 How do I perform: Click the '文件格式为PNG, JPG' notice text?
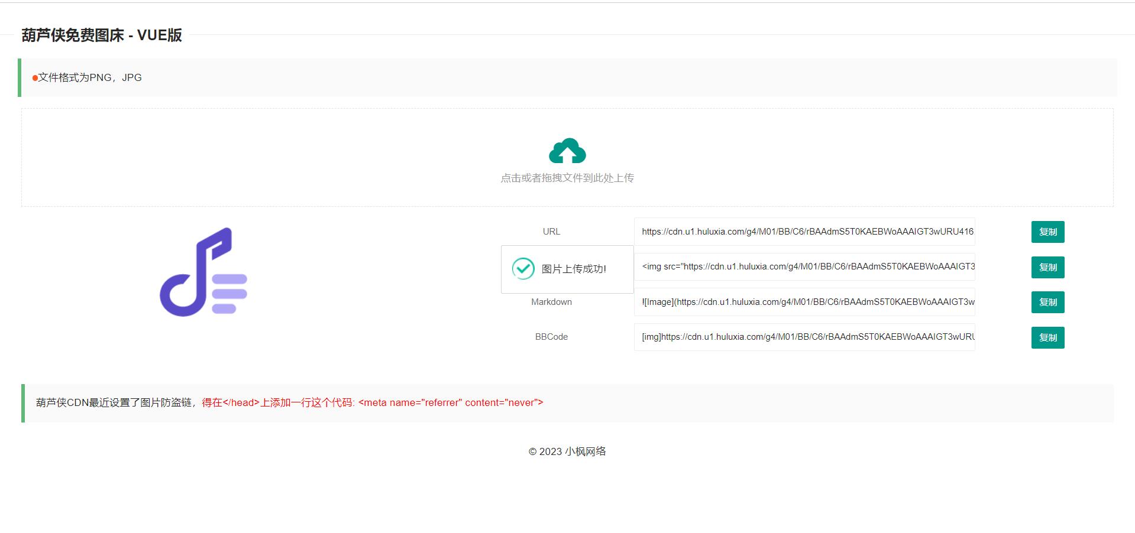click(x=90, y=77)
